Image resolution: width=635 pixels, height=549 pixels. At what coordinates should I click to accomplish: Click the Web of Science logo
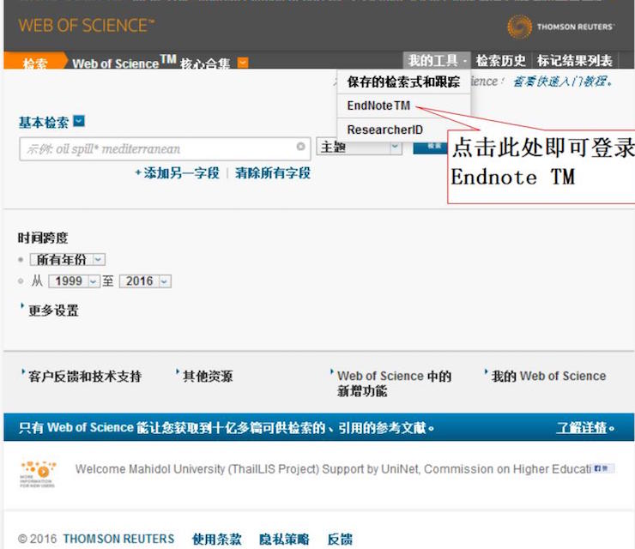click(86, 26)
